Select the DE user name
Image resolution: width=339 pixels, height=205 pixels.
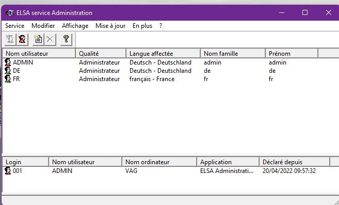17,71
